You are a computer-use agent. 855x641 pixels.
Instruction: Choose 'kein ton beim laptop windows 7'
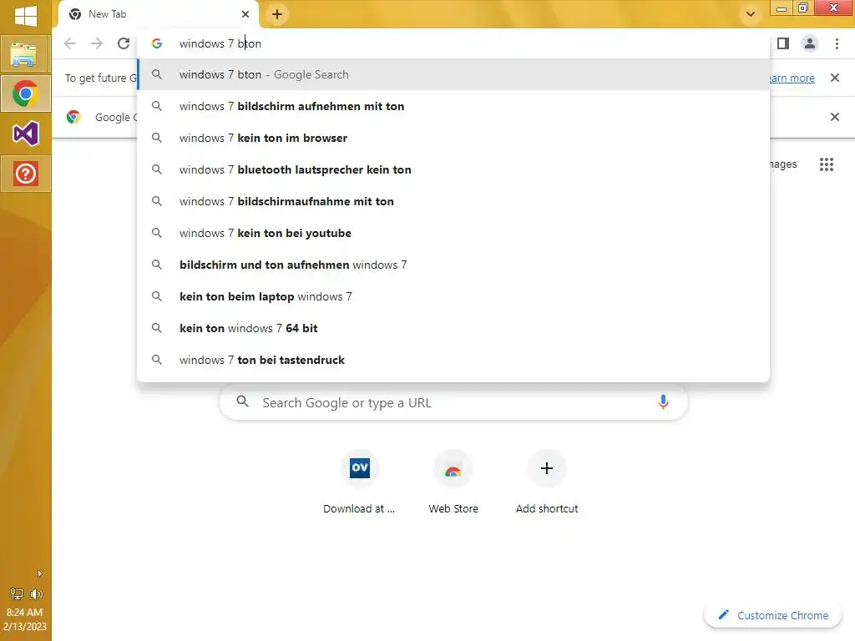453,296
